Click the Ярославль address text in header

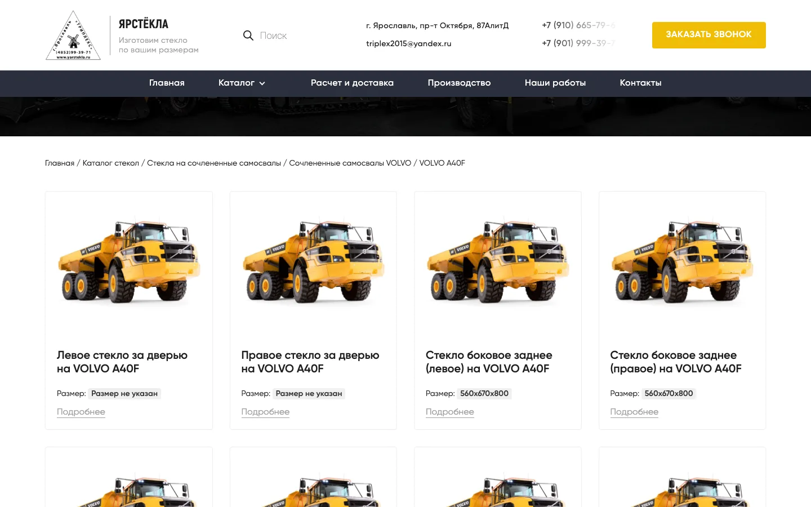pos(437,25)
